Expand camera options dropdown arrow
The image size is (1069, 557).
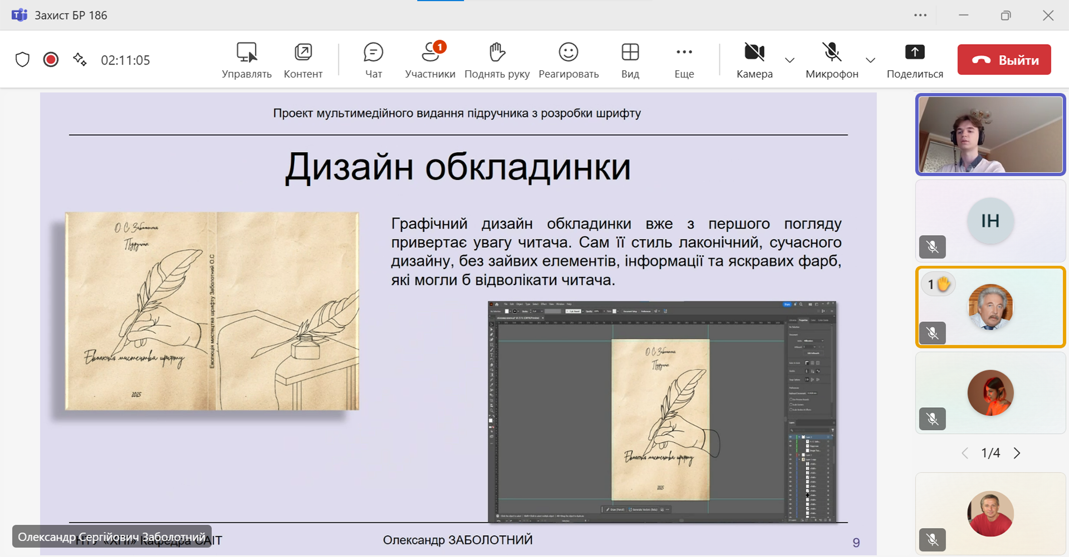pyautogui.click(x=790, y=60)
